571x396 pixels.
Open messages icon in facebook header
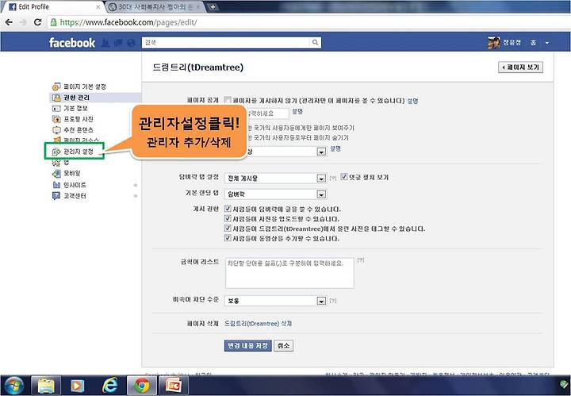point(118,43)
